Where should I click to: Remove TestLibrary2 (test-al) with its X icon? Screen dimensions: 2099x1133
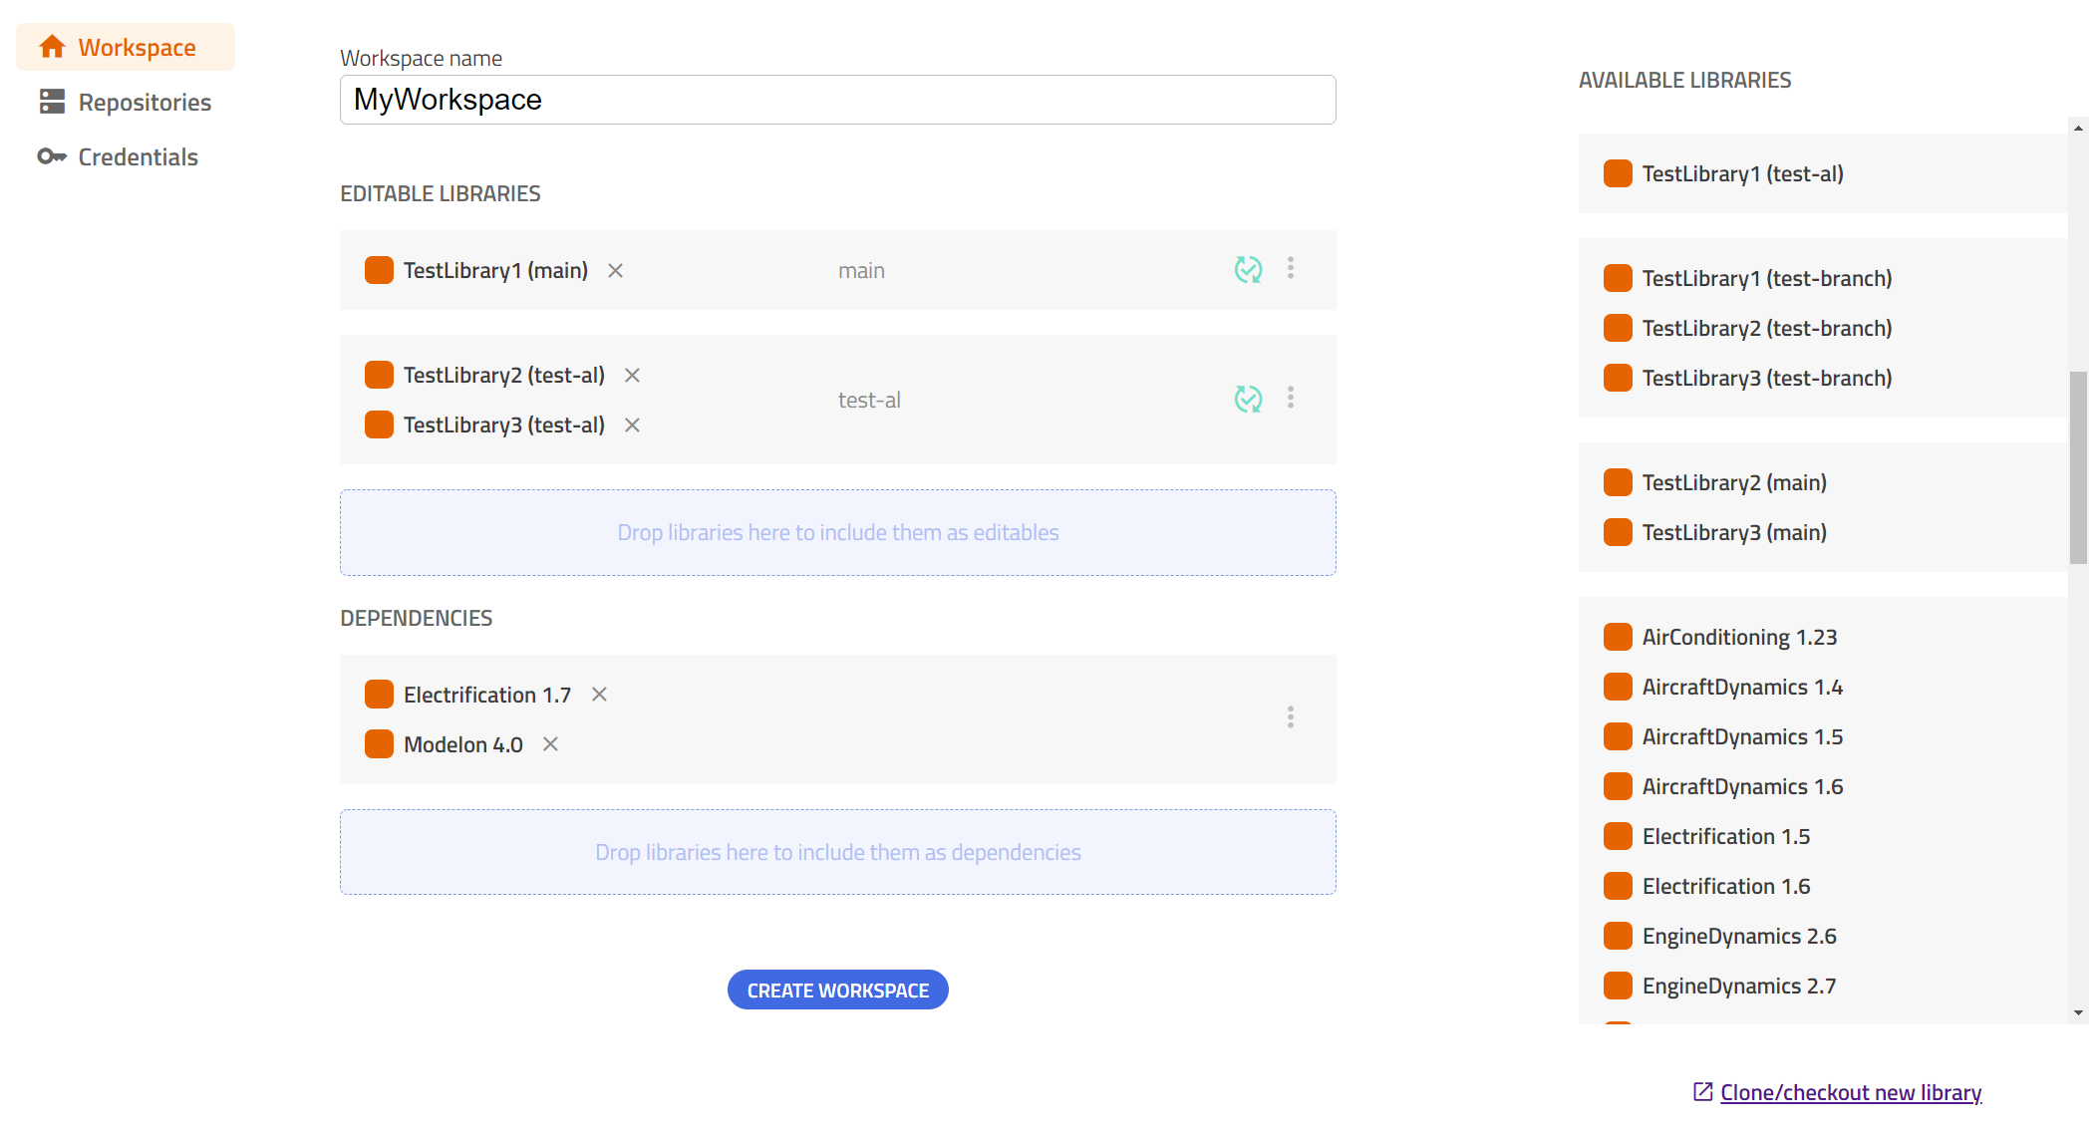(632, 376)
